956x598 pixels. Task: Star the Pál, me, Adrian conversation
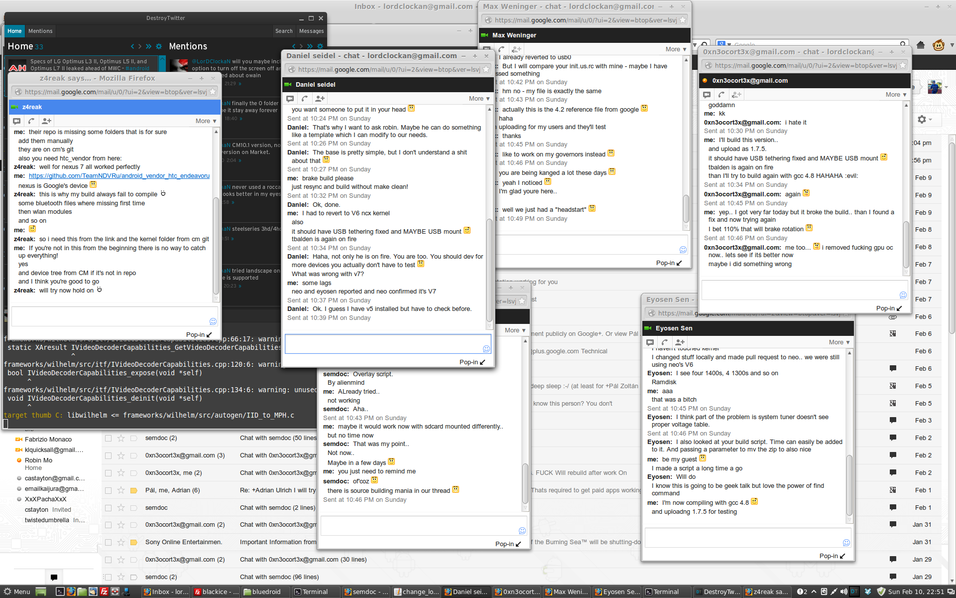pyautogui.click(x=121, y=490)
